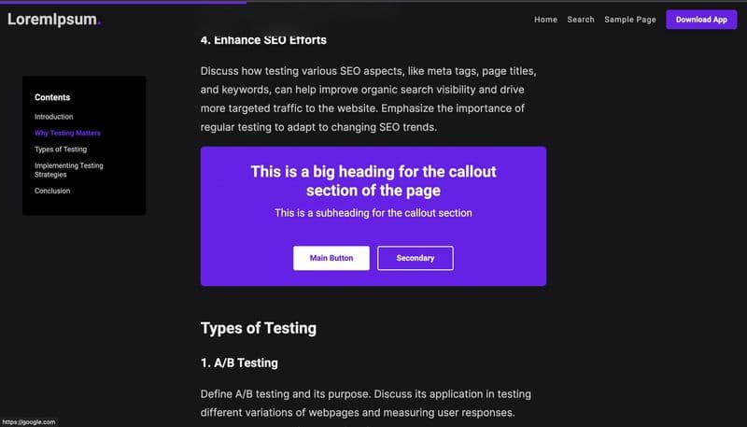Jump to Conclusion in Contents
The width and height of the screenshot is (747, 427).
point(52,191)
